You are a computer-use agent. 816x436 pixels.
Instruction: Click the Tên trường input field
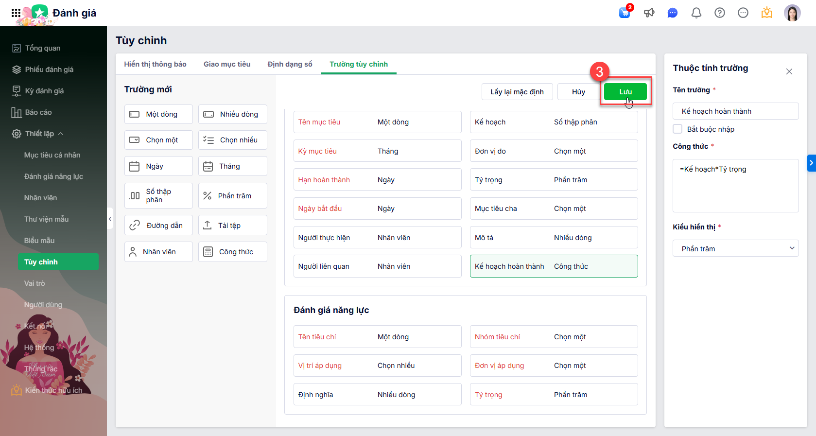coord(735,111)
